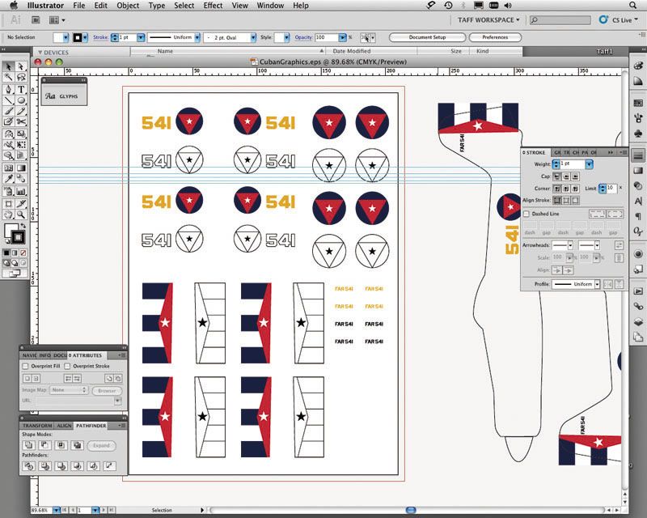Screen dimensions: 647x518
Task: Click the Stroke color swatch in toolbox
Action: pos(17,239)
